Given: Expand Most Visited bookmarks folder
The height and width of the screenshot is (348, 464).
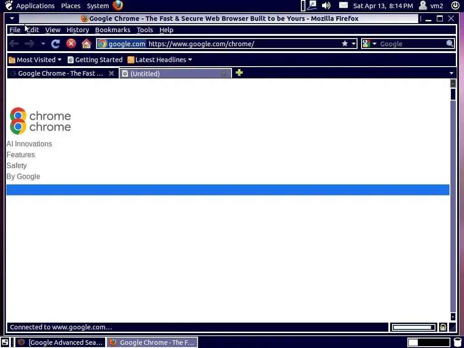Looking at the screenshot, I should pyautogui.click(x=35, y=60).
